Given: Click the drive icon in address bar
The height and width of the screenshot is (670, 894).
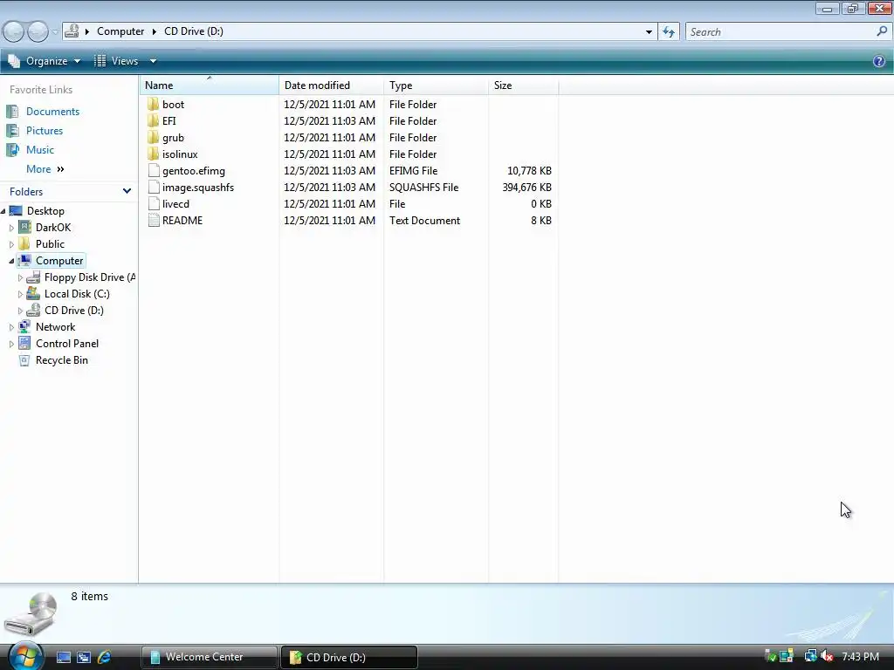Looking at the screenshot, I should pyautogui.click(x=72, y=31).
